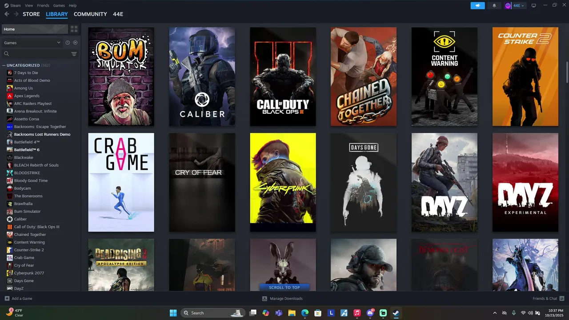This screenshot has width=569, height=320.
Task: Click the ready-to-play filter icon
Action: [75, 43]
